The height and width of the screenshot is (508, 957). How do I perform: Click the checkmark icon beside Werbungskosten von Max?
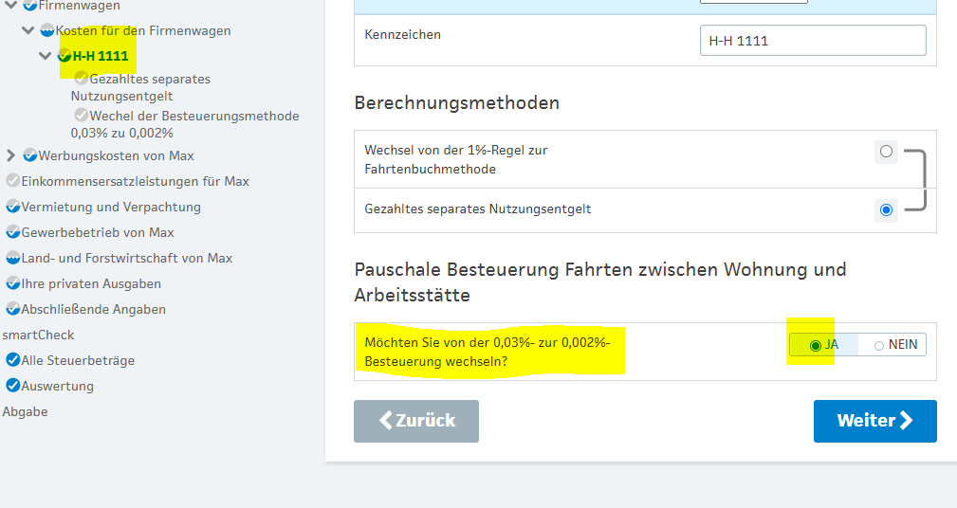coord(30,155)
